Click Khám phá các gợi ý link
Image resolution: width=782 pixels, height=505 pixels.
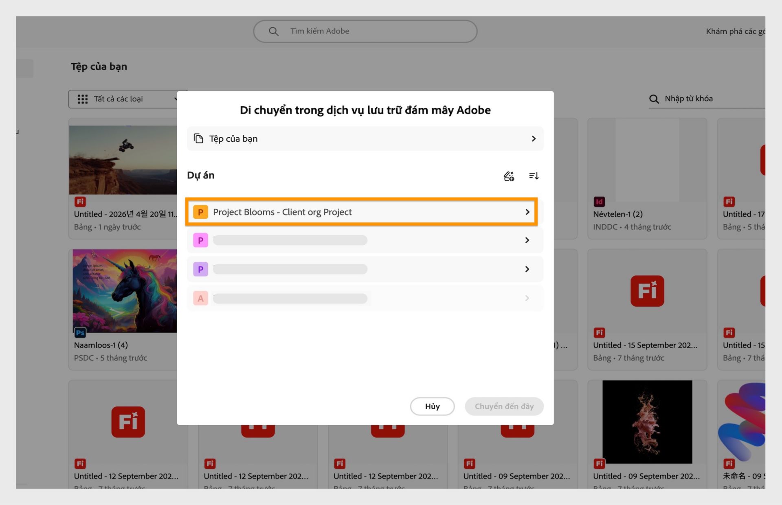click(x=735, y=31)
